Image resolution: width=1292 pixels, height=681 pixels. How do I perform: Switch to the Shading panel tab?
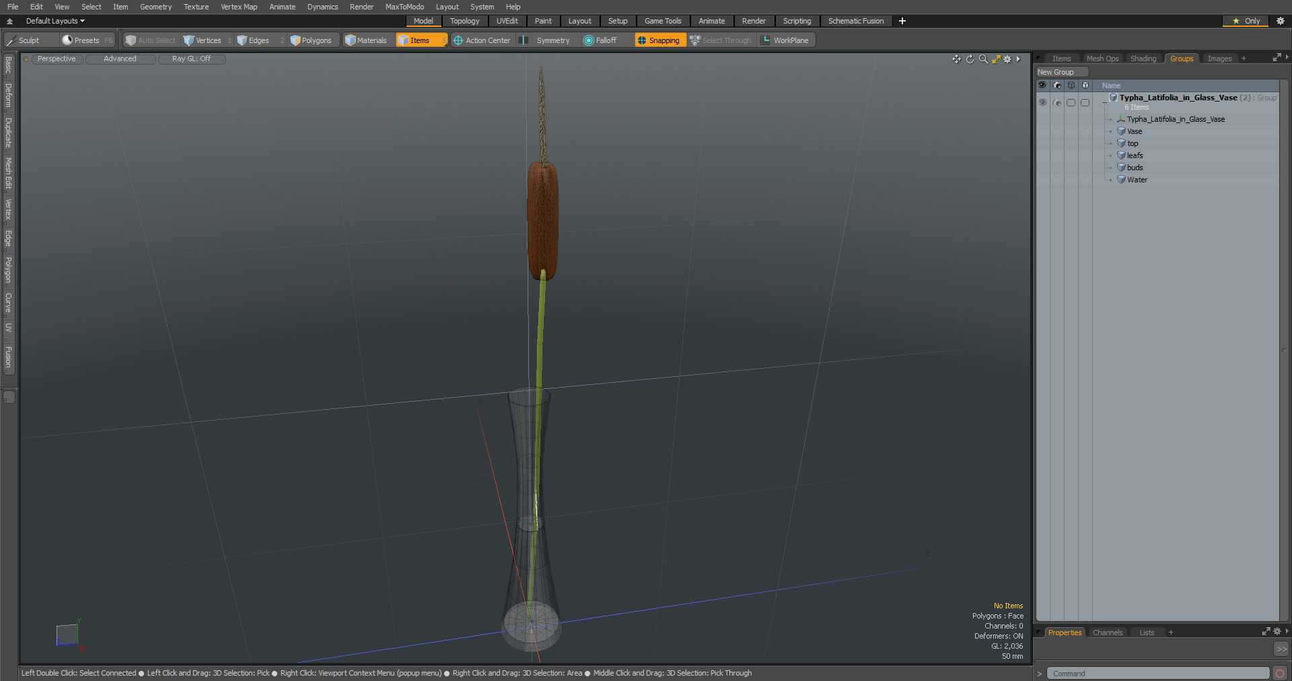click(x=1143, y=59)
